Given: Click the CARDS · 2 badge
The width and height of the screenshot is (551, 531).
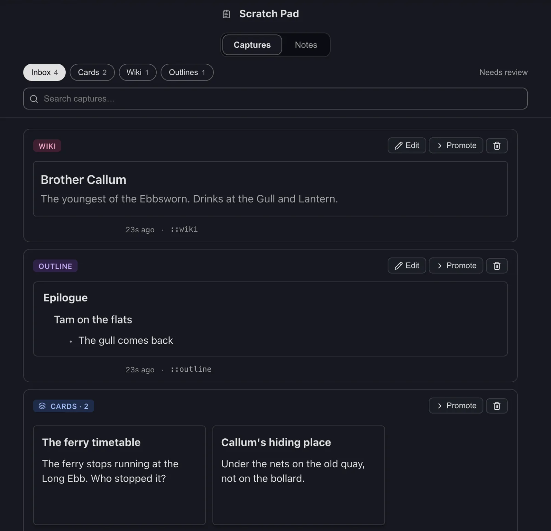Looking at the screenshot, I should point(64,406).
